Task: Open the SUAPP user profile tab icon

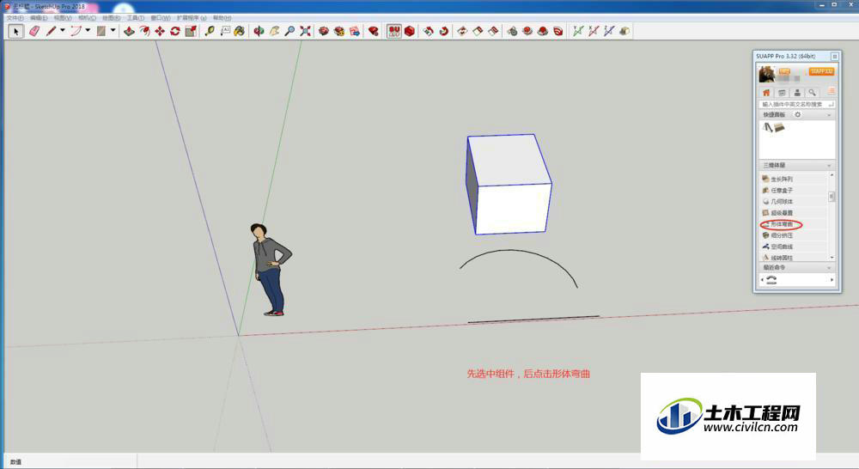Action: click(x=797, y=93)
